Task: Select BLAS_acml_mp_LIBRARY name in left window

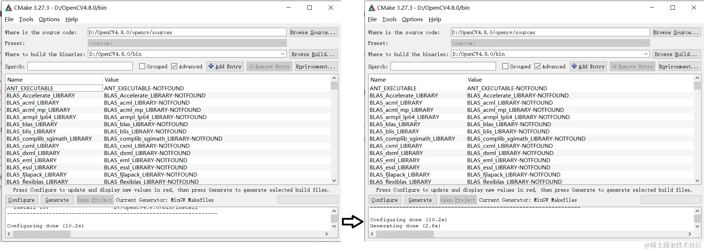Action: click(x=38, y=110)
